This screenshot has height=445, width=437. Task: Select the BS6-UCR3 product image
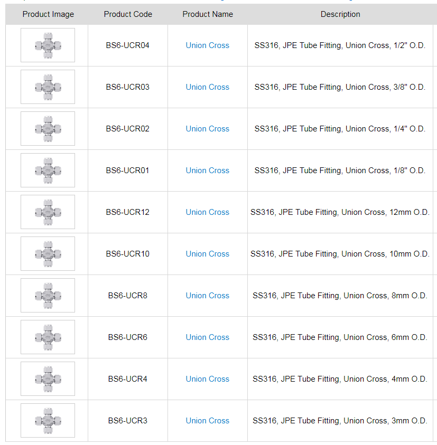pyautogui.click(x=48, y=421)
